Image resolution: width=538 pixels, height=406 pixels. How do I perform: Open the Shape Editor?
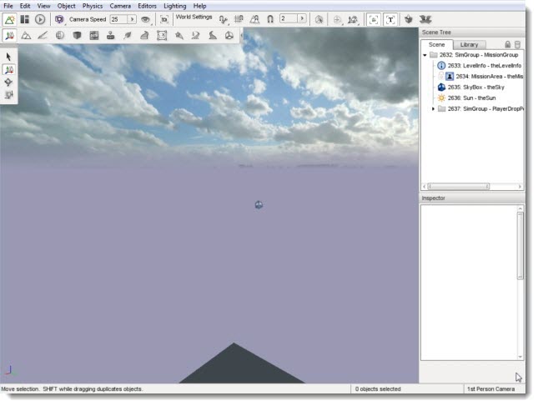click(229, 35)
